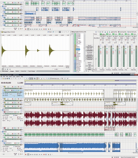Go to end in upper window transport bar
This screenshot has width=138, height=158.
pos(41,29)
